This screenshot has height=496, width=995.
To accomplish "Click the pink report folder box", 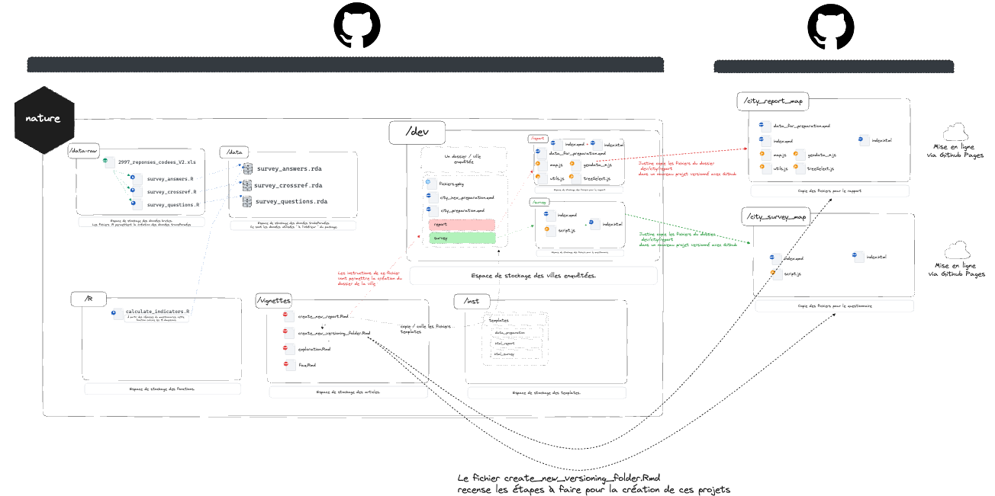I will pos(462,225).
